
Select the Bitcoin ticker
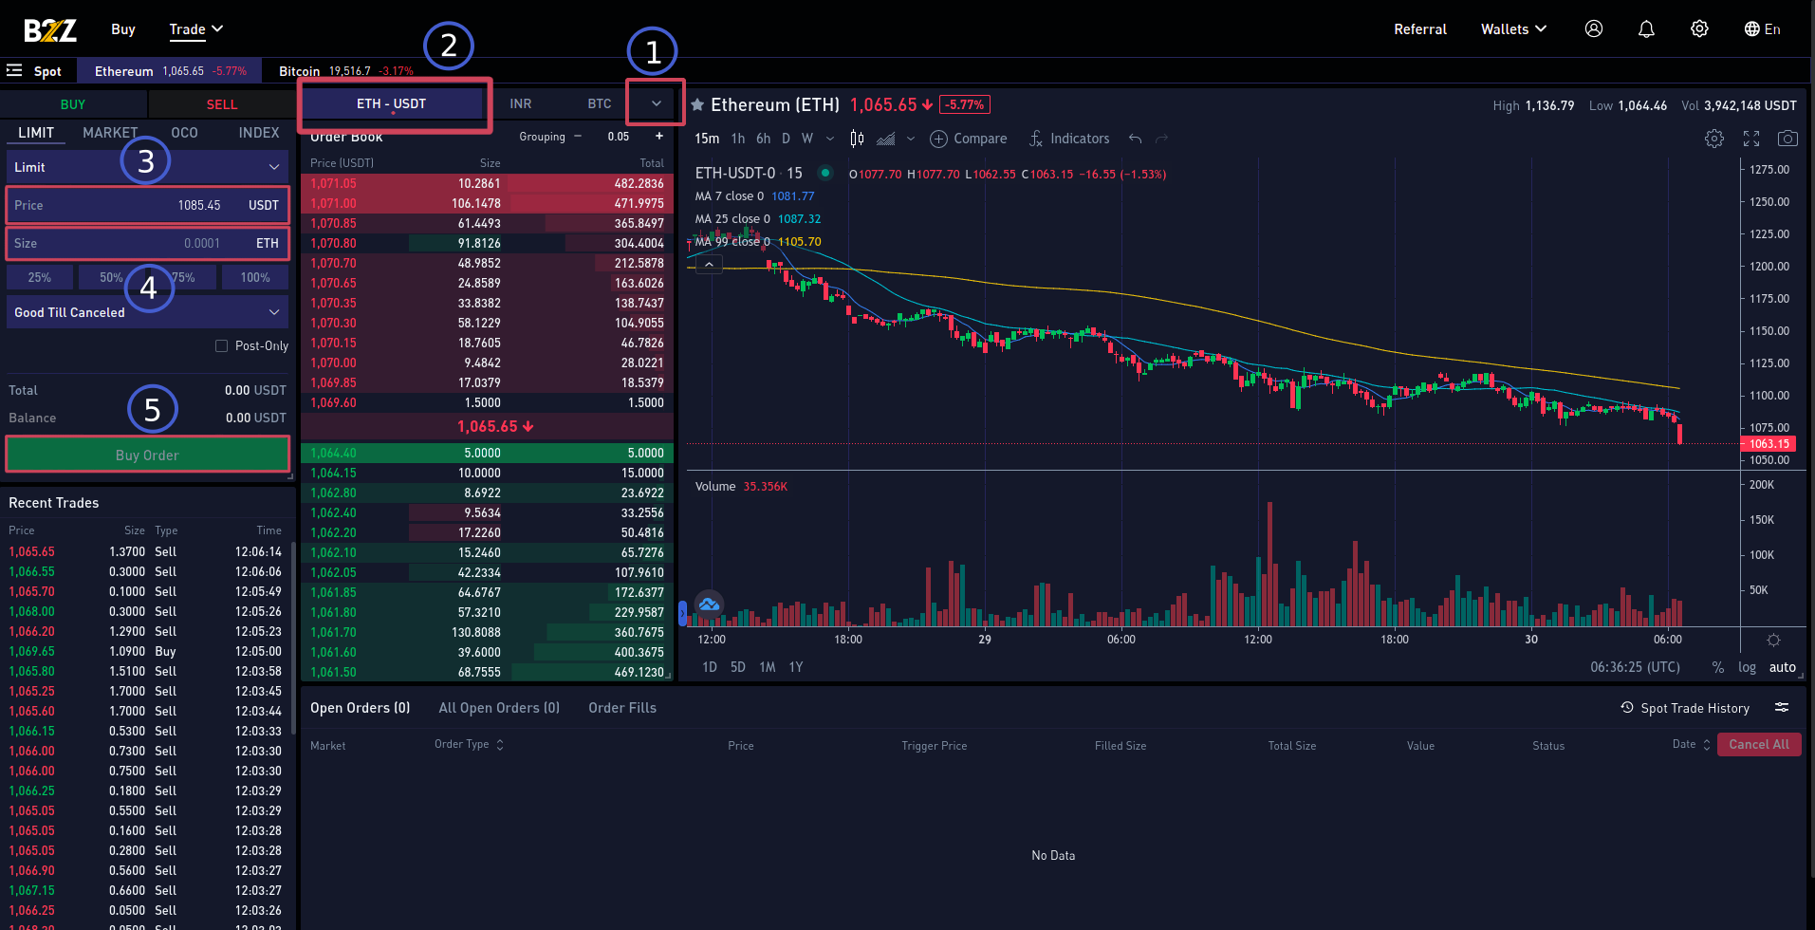pos(346,71)
